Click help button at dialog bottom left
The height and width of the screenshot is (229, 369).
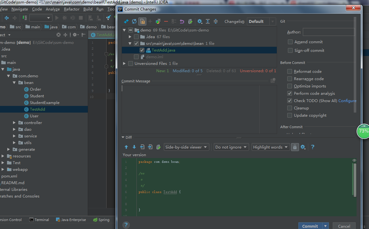click(x=126, y=225)
